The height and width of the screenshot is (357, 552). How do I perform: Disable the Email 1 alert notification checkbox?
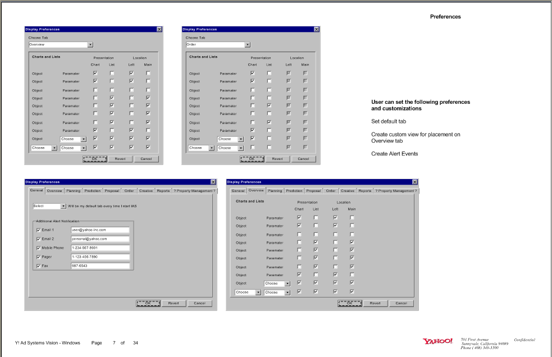tap(39, 230)
